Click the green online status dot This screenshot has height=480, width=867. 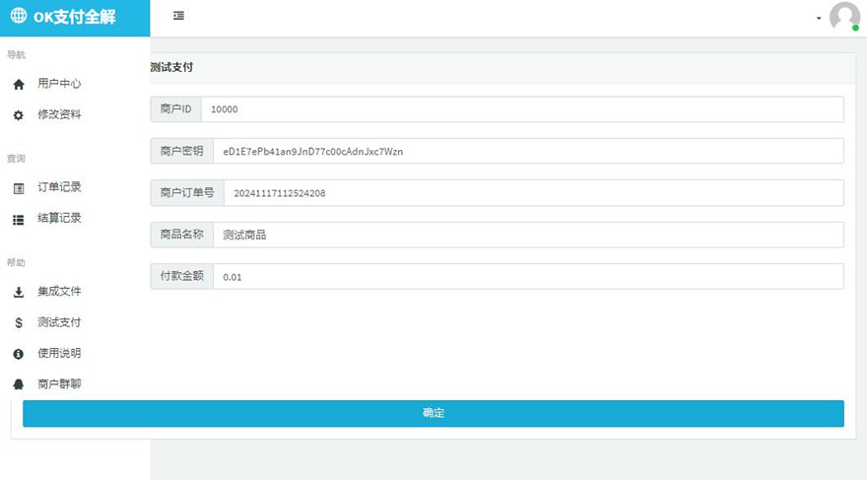pos(855,28)
